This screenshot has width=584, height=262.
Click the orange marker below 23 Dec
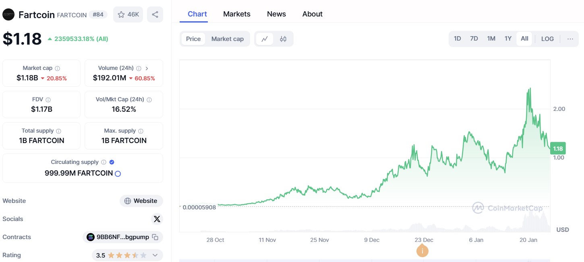pyautogui.click(x=422, y=250)
